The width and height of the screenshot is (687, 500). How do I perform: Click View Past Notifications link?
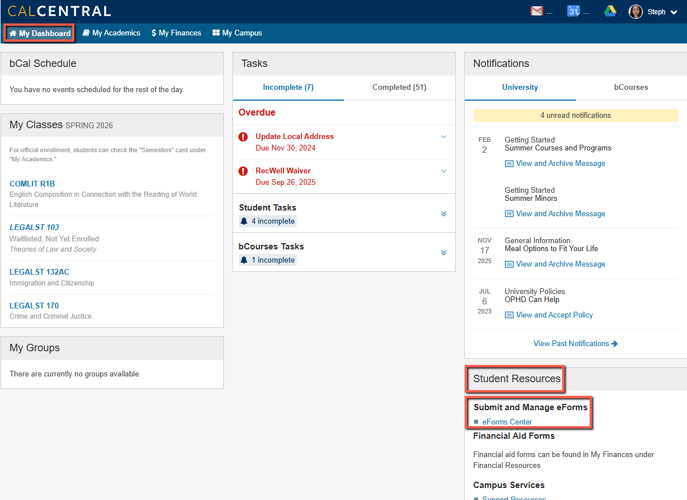pyautogui.click(x=575, y=344)
